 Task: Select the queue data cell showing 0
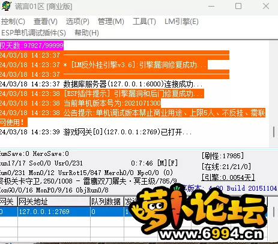(107, 212)
